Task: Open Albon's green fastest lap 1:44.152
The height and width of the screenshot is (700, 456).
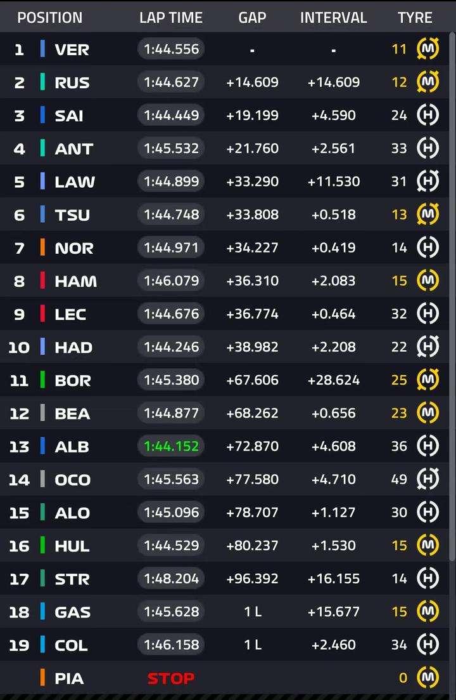Action: (172, 446)
